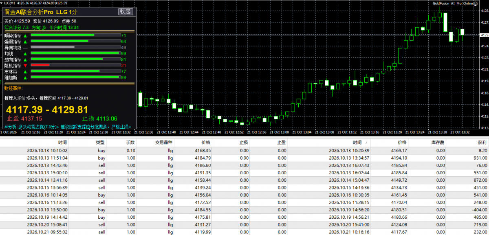The height and width of the screenshot is (235, 489).
Task: Click the open time 2026.10.21 09:55:02
Action: point(47,232)
